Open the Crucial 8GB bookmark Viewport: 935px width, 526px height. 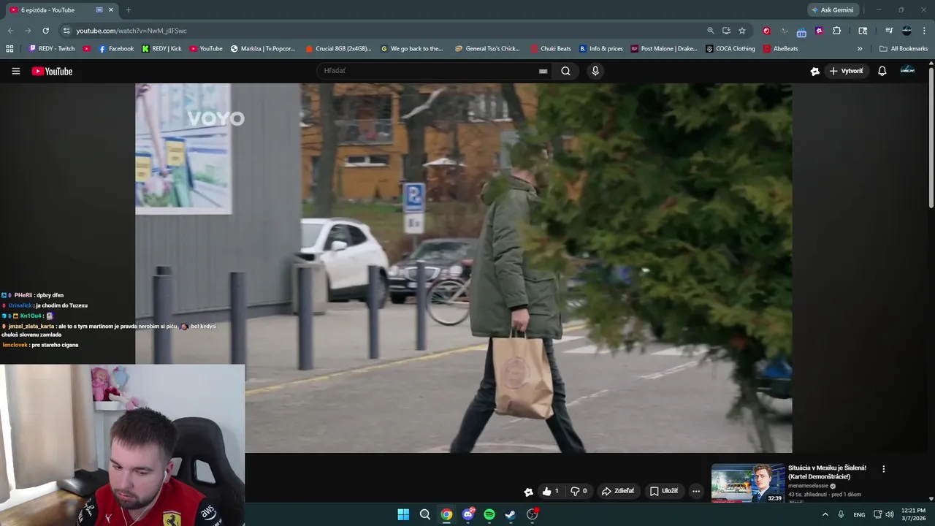tap(338, 49)
